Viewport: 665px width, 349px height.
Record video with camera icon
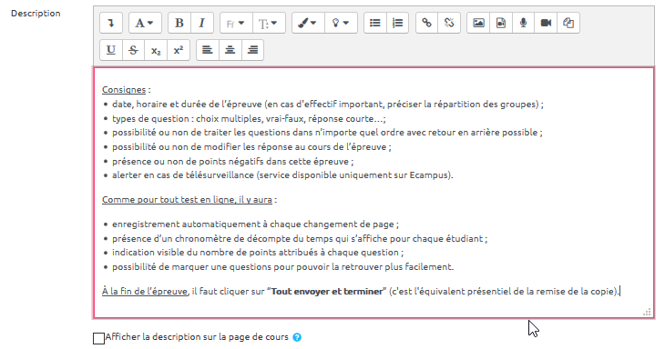[546, 23]
